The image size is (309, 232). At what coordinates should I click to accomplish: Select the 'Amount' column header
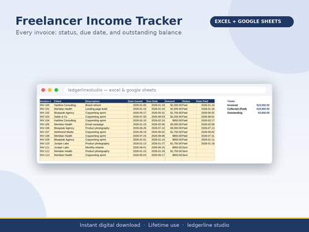173,101
